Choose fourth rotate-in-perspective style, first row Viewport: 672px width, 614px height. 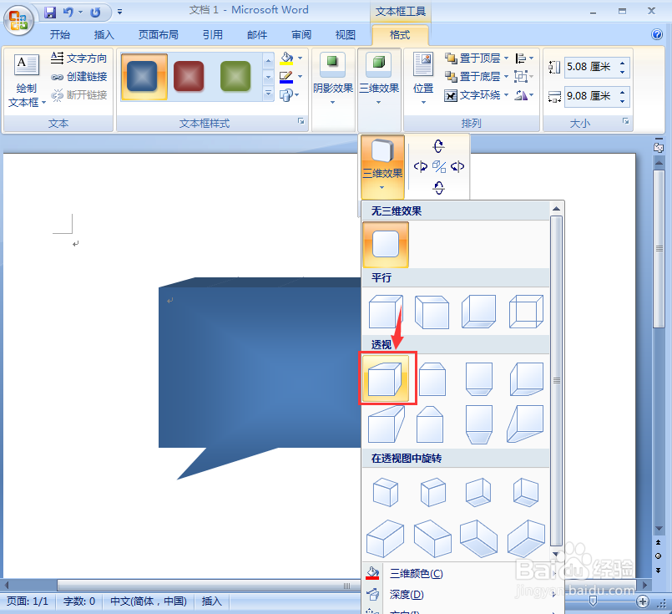[526, 492]
